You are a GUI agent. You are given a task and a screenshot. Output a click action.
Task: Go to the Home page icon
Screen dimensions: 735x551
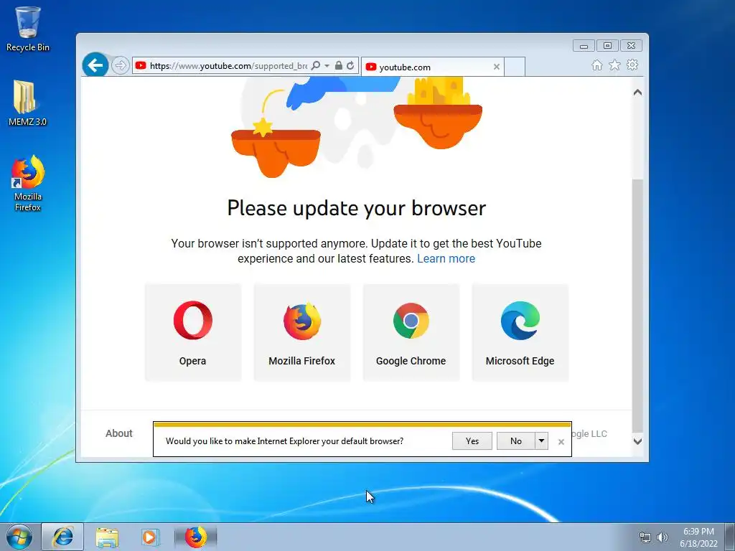point(596,65)
